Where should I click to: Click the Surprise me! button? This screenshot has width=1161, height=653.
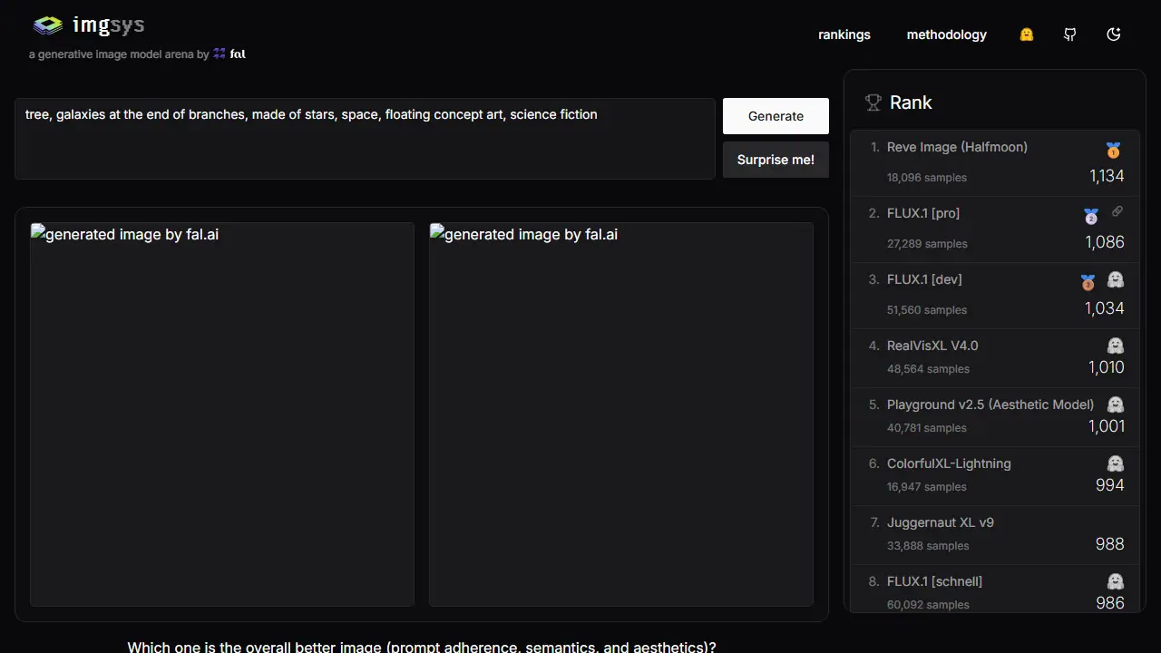point(776,160)
